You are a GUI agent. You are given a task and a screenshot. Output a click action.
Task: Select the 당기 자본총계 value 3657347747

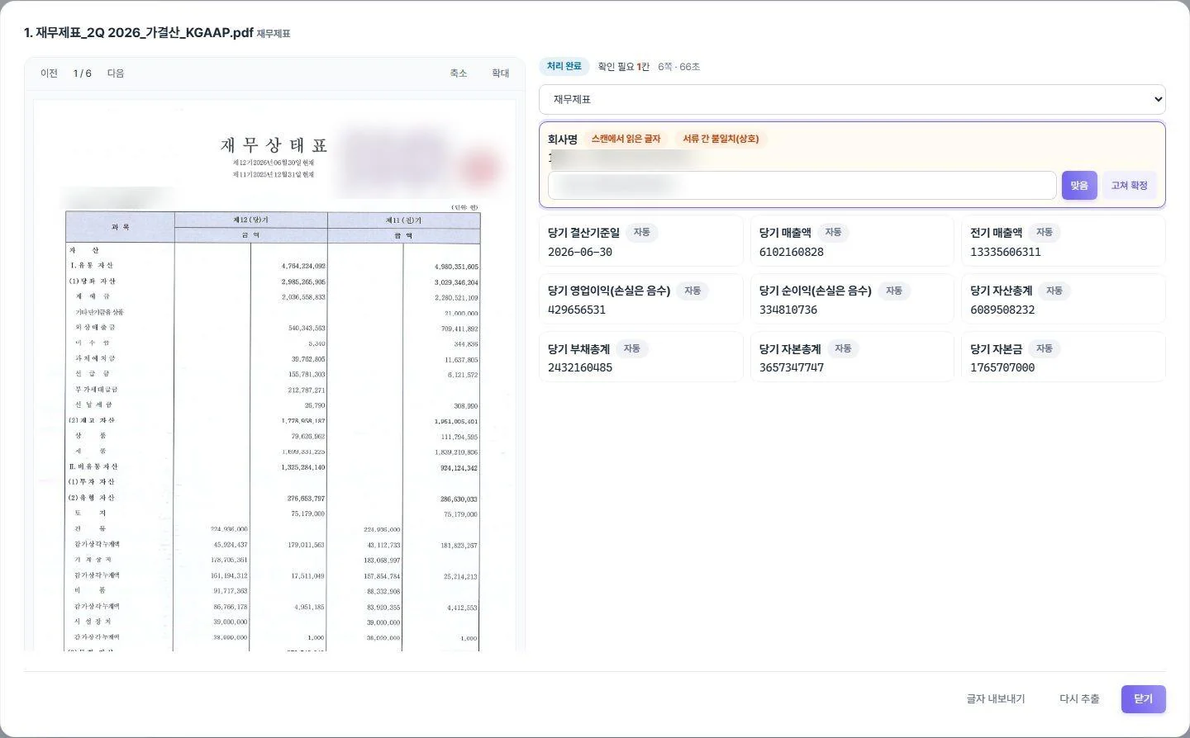(792, 367)
